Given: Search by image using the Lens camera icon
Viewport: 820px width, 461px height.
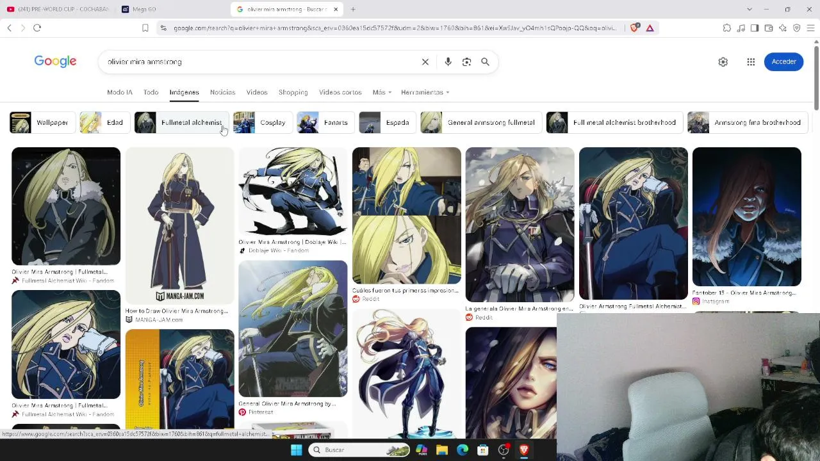Looking at the screenshot, I should tap(466, 62).
